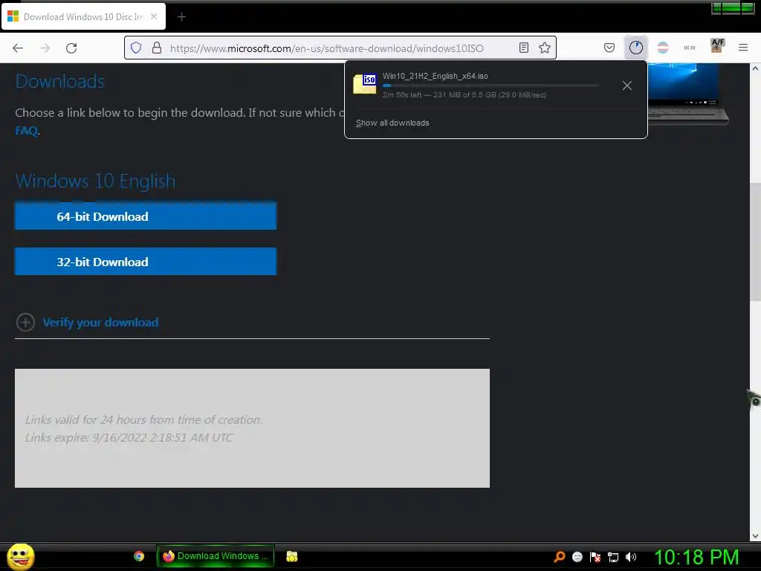This screenshot has width=761, height=571.
Task: Open the tracking protection shield
Action: [137, 48]
